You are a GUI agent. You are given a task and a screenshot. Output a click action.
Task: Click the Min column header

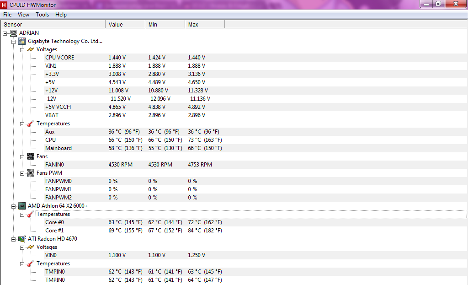[x=165, y=25]
